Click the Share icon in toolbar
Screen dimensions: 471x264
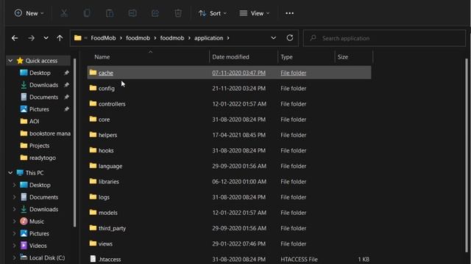point(155,13)
